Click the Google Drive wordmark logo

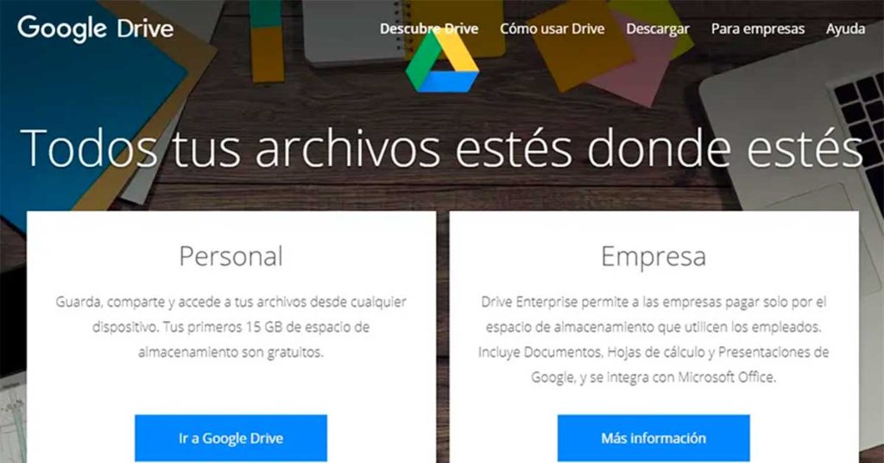(x=95, y=29)
